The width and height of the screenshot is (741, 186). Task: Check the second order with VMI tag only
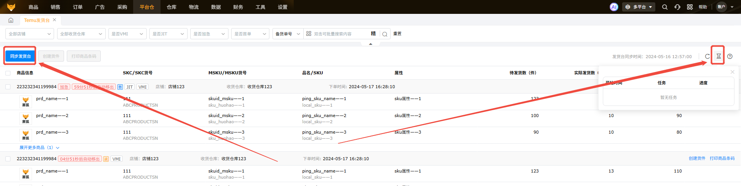8,159
